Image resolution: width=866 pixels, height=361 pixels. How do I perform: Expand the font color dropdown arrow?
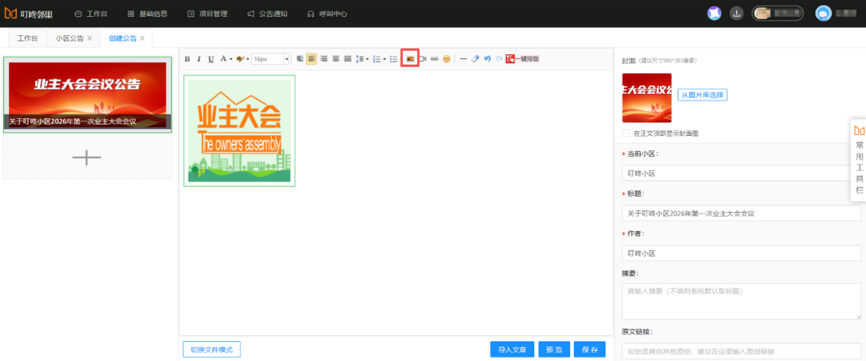coord(231,59)
